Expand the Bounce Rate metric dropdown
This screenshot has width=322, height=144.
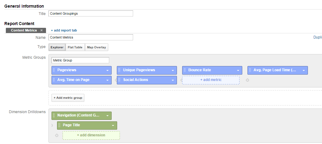point(238,70)
